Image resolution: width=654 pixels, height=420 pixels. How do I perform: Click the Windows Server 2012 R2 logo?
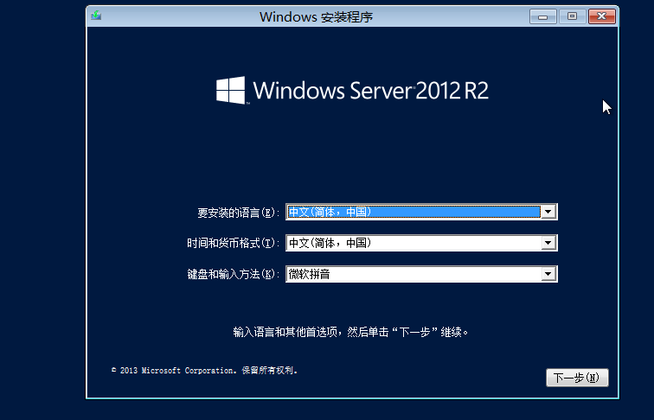(x=352, y=90)
